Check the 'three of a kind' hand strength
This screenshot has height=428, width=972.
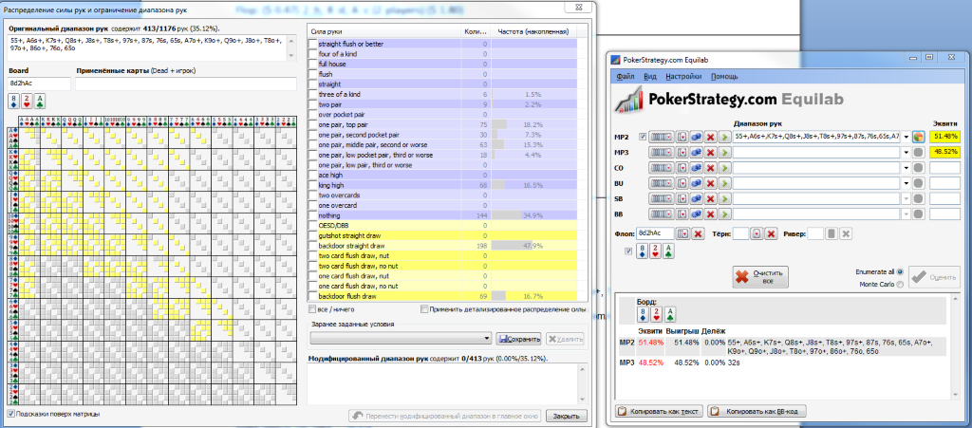312,94
